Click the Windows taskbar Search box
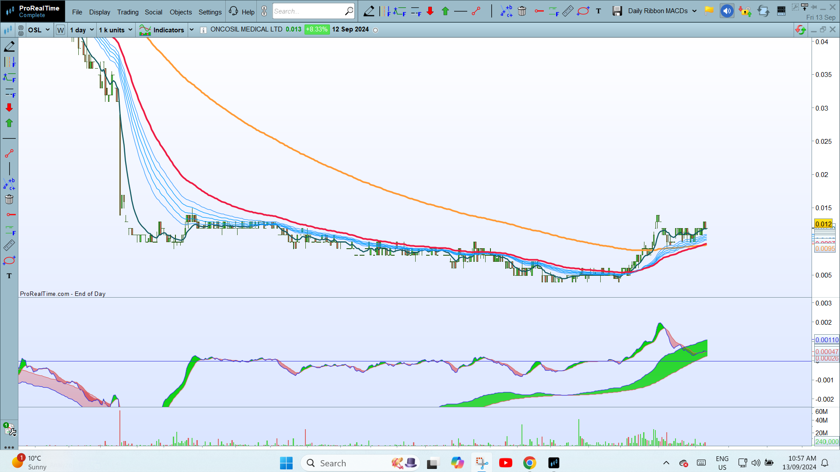Image resolution: width=840 pixels, height=472 pixels. (360, 463)
